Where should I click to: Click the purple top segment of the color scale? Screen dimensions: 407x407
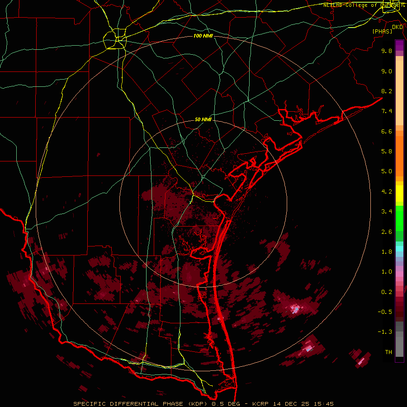[399, 45]
